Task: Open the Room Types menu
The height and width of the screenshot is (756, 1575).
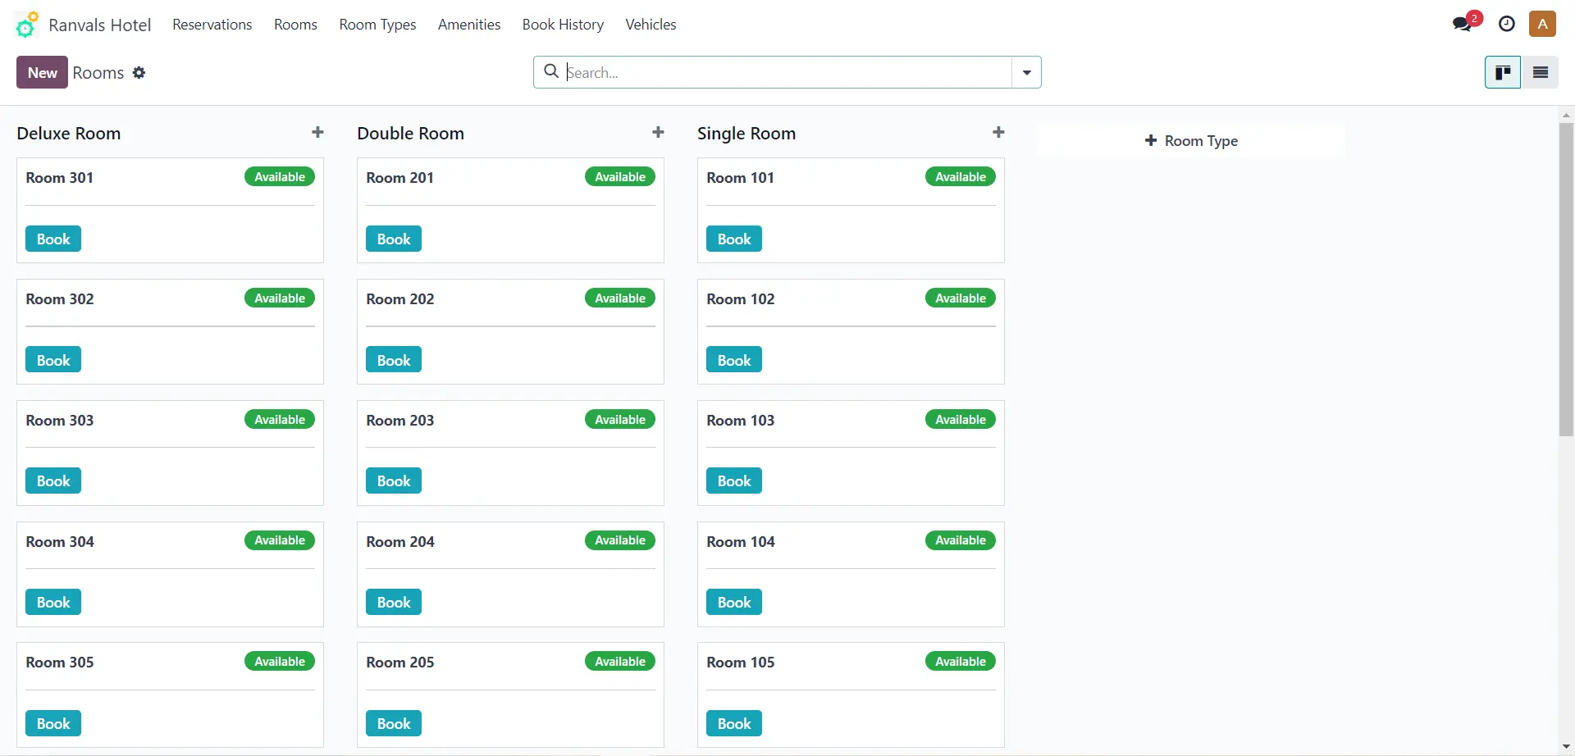Action: pos(377,25)
